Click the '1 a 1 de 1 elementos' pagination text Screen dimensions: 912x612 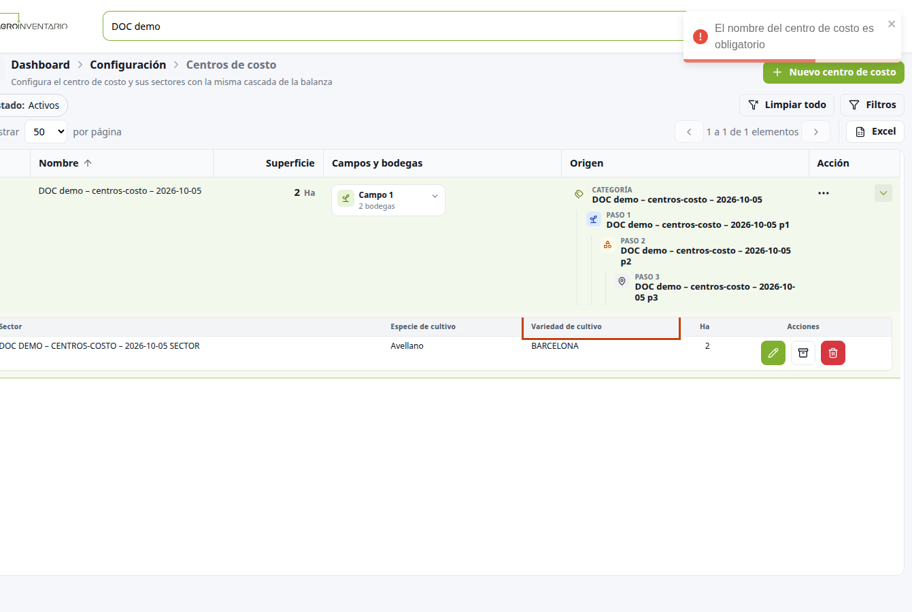(x=752, y=132)
